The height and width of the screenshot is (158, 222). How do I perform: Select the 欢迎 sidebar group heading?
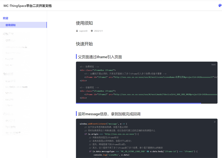(x=6, y=18)
